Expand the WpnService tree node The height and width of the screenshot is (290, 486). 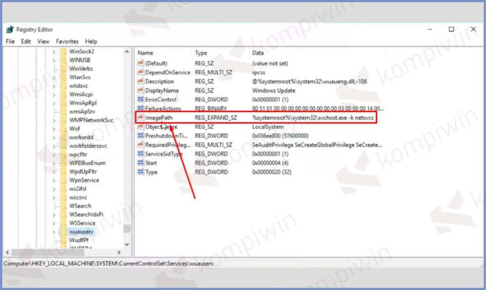pyautogui.click(x=54, y=180)
